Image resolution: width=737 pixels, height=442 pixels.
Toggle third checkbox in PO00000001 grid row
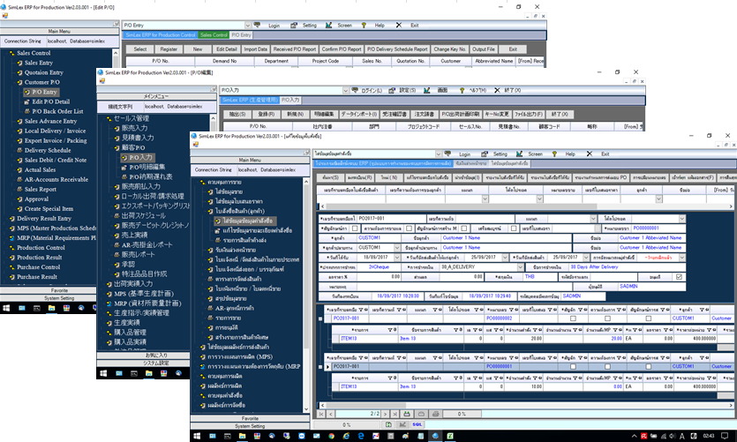(648, 366)
